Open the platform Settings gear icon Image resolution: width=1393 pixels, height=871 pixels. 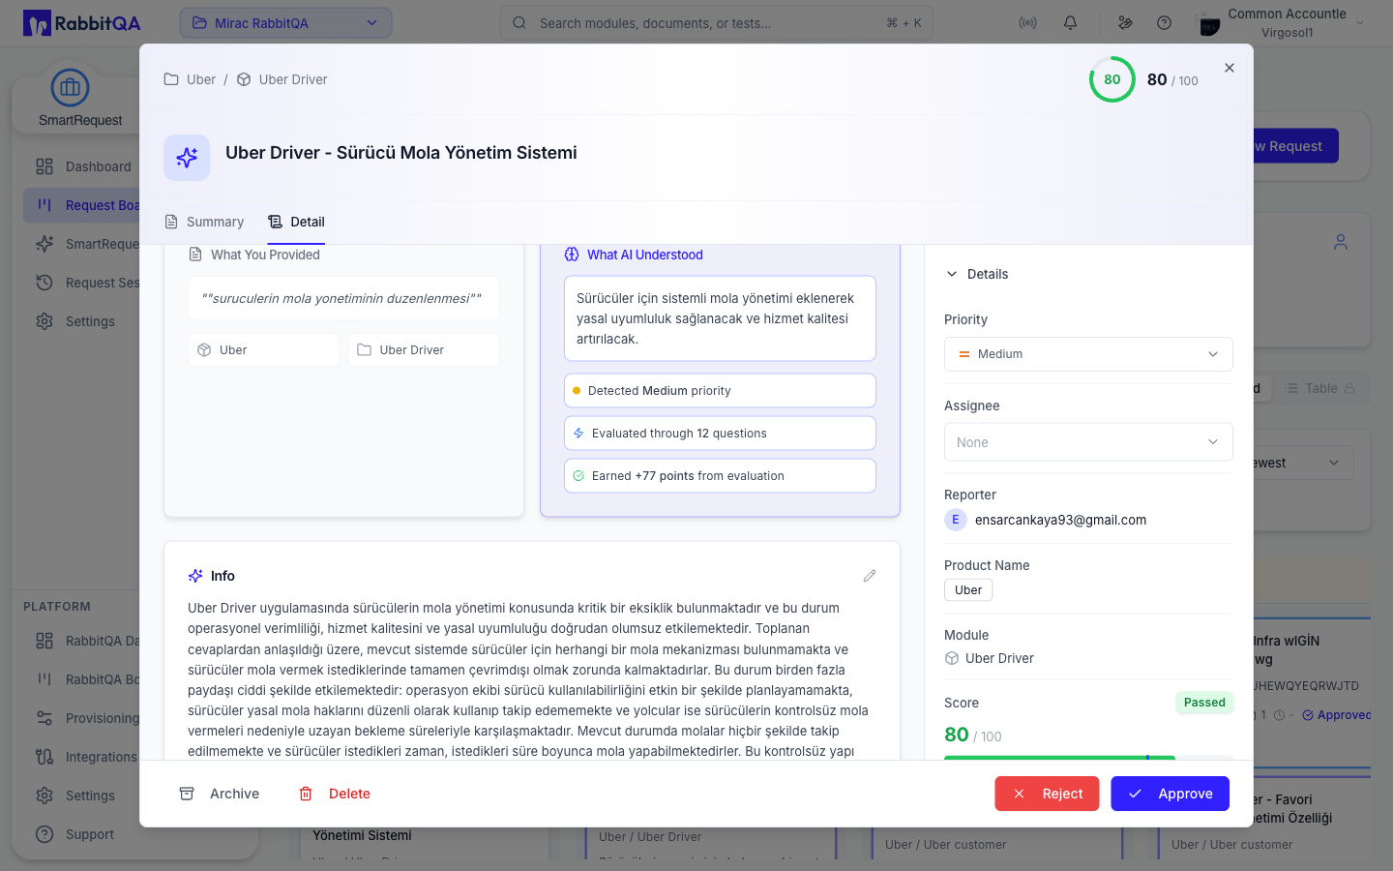(44, 796)
